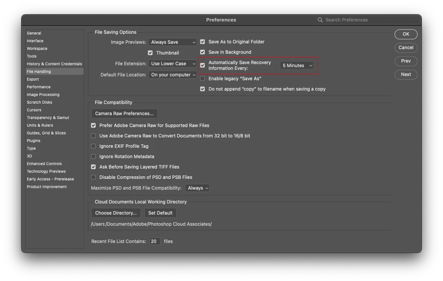443x281 pixels.
Task: Enable Disable Compression of PSD and PSB Files
Action: click(x=93, y=177)
